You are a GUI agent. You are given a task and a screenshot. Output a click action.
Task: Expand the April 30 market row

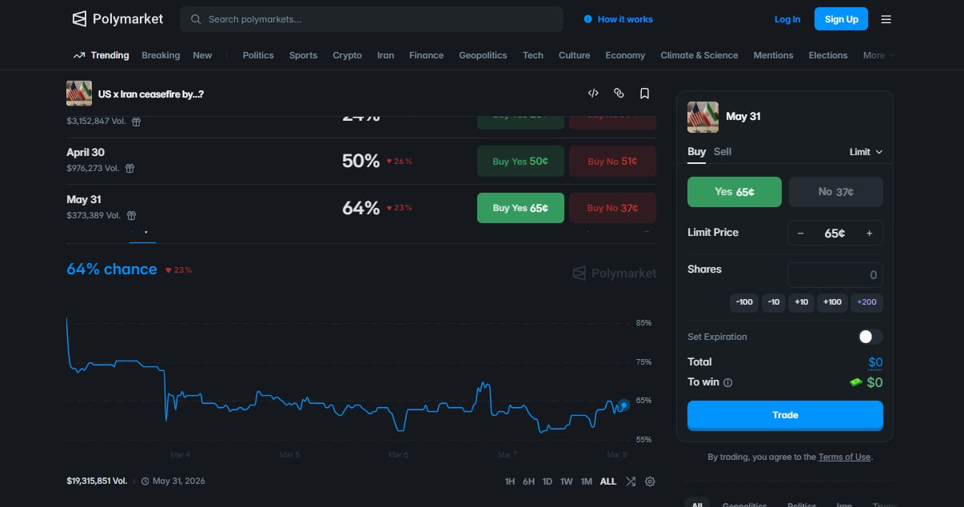200,161
